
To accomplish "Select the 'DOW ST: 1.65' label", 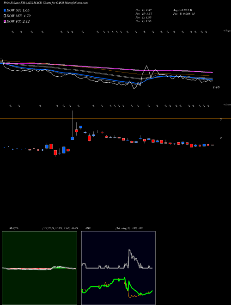I will [18, 10].
